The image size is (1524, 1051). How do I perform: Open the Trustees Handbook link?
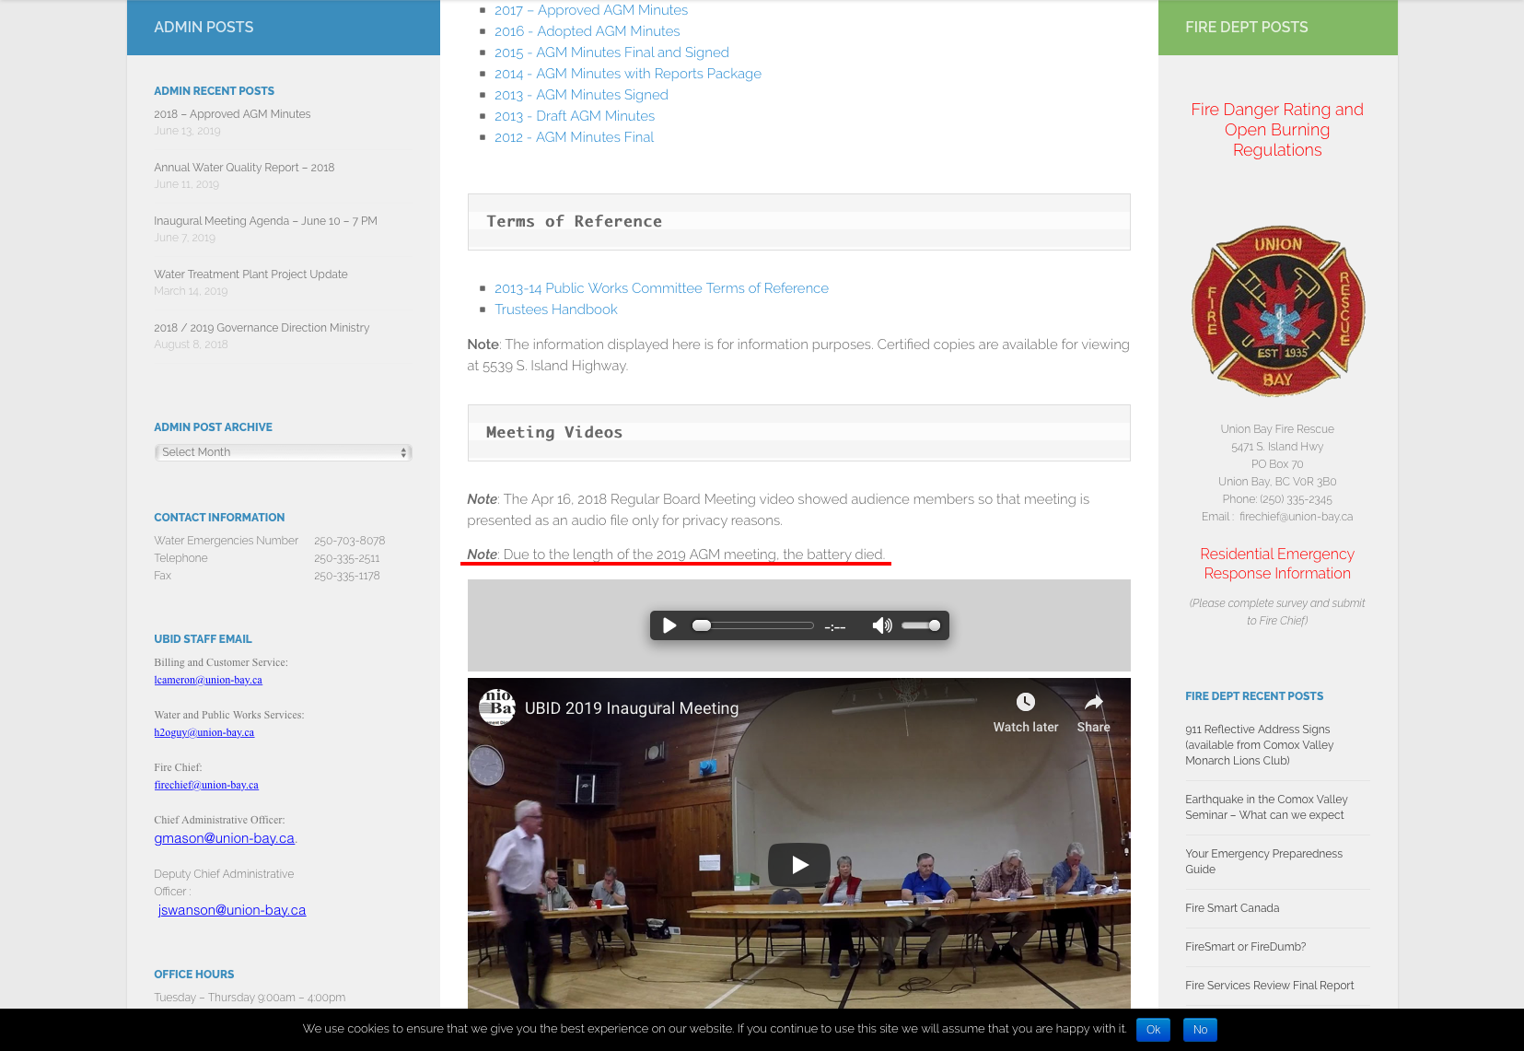click(555, 309)
